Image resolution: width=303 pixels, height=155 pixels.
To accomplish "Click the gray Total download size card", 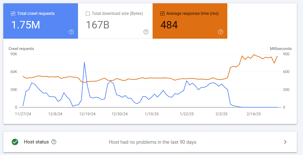I will pos(115,21).
